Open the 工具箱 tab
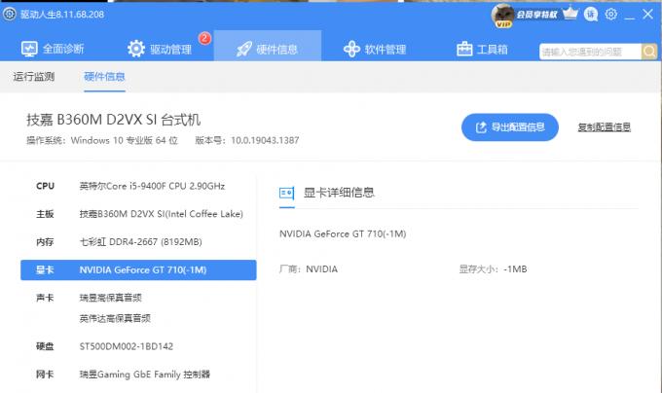The height and width of the screenshot is (393, 662). pyautogui.click(x=482, y=49)
